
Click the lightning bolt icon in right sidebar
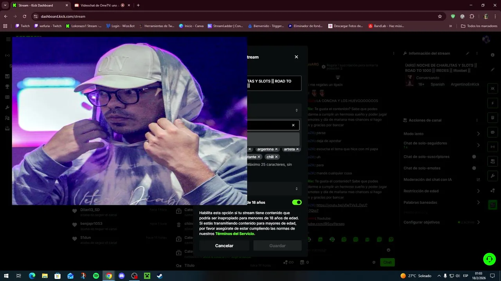click(x=493, y=103)
